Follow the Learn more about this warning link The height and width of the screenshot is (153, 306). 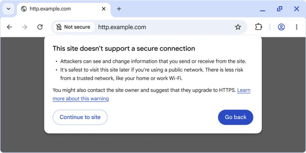(81, 99)
